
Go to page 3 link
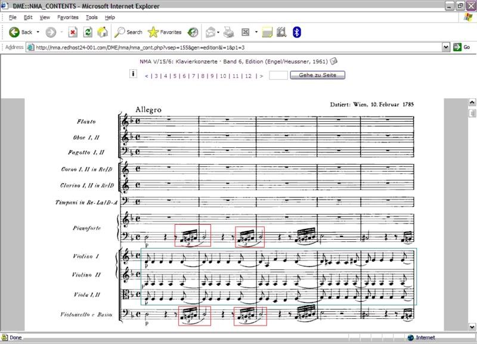click(x=156, y=76)
